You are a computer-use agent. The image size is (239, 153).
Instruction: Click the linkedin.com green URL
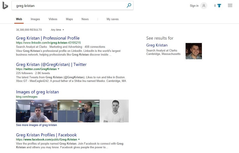pos(48,43)
